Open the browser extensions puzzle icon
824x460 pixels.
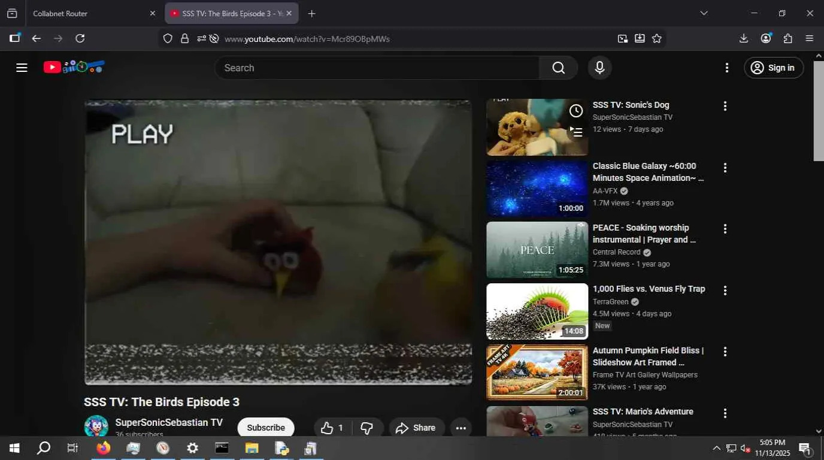click(788, 38)
